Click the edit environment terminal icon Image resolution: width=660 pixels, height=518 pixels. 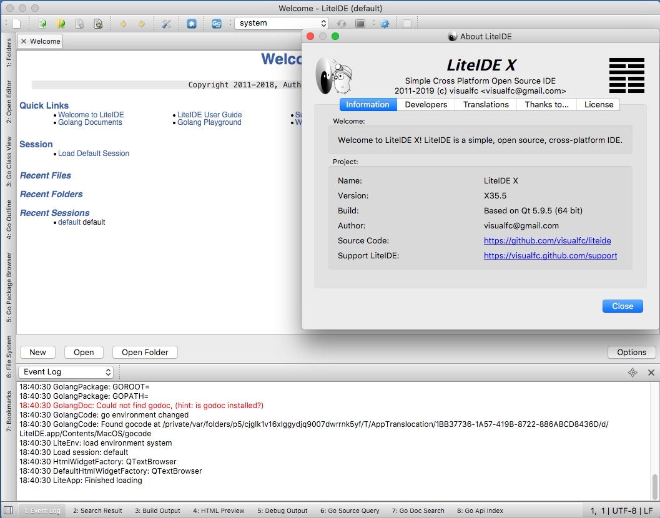coord(360,24)
